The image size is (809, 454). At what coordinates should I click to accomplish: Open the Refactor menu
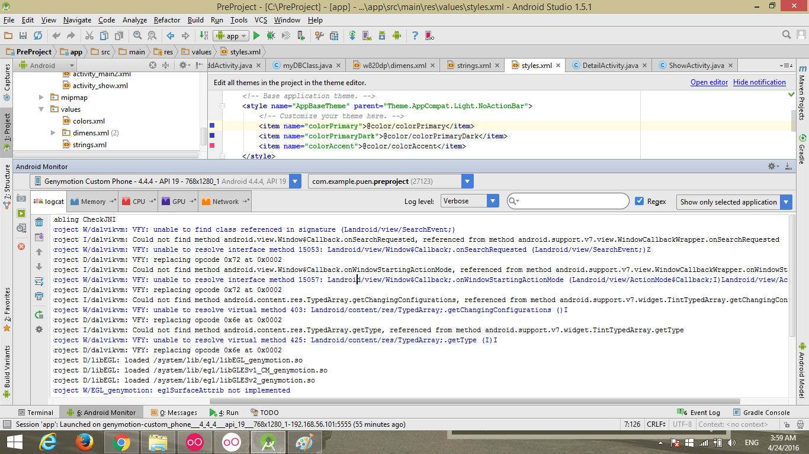click(167, 20)
